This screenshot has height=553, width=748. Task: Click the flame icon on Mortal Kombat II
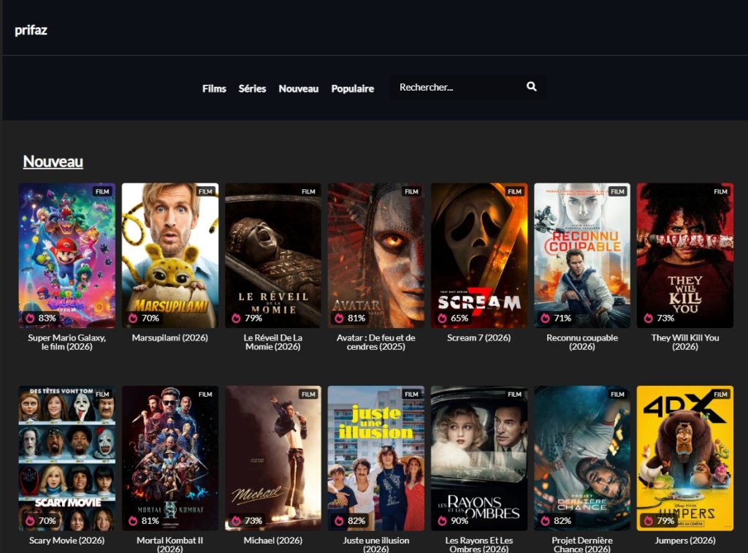click(x=133, y=521)
